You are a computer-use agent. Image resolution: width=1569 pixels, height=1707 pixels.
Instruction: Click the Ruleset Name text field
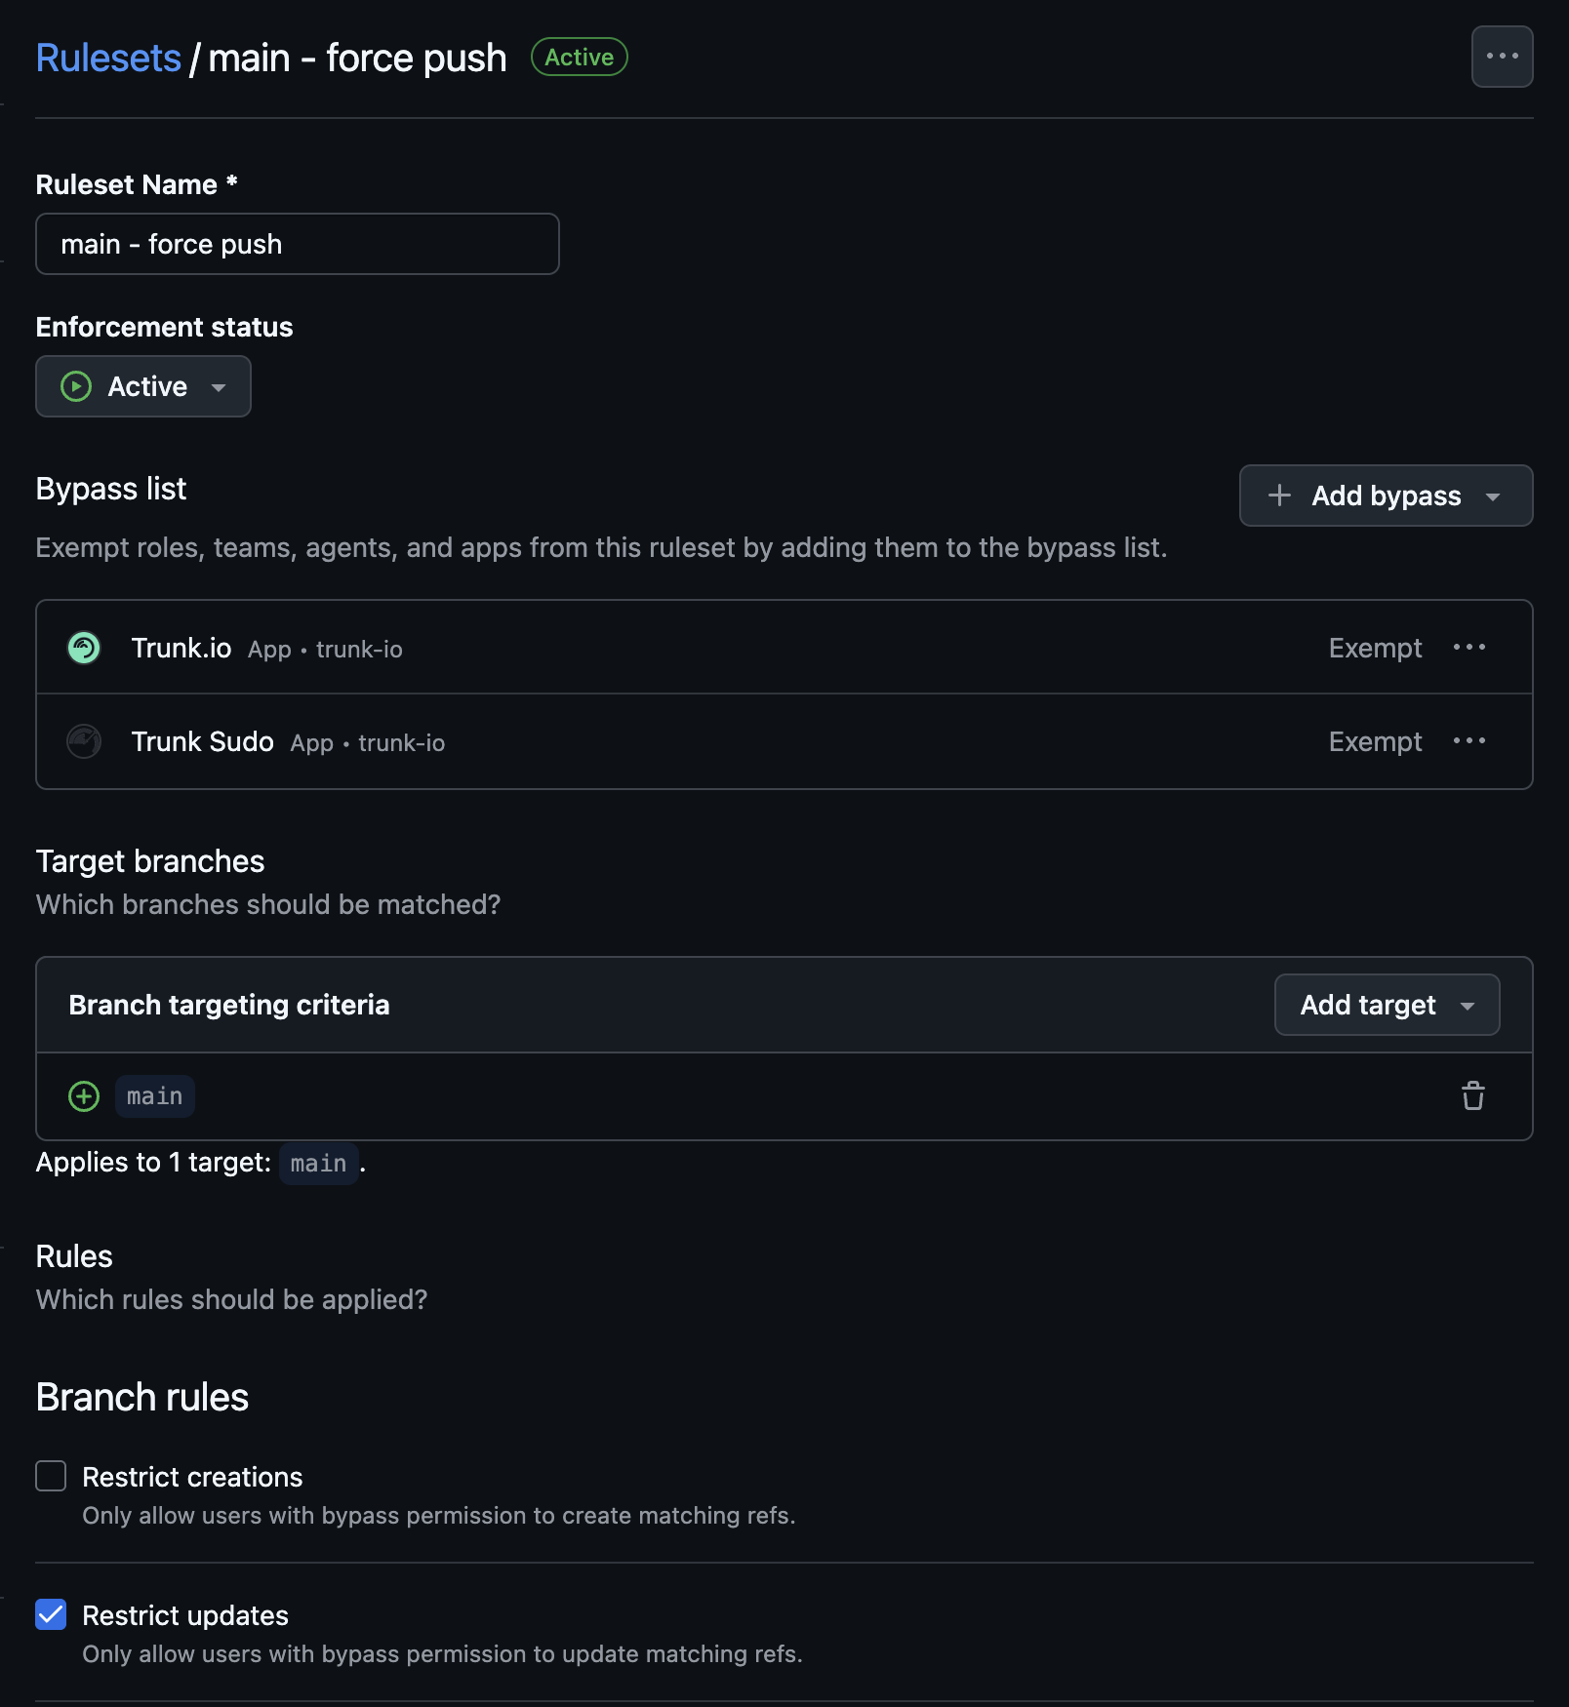tap(297, 244)
